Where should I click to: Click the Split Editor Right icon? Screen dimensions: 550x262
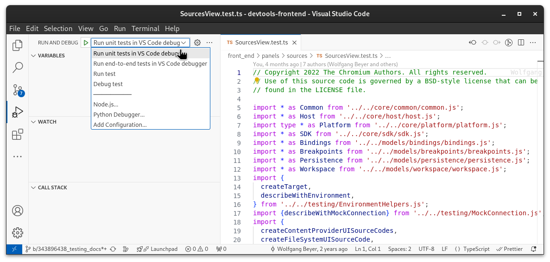521,43
